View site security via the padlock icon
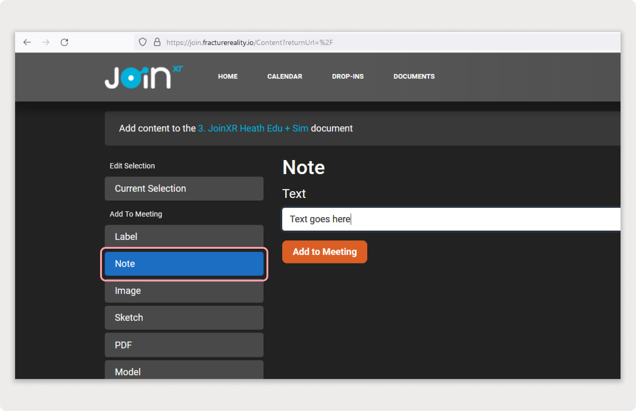The width and height of the screenshot is (636, 411). (158, 42)
